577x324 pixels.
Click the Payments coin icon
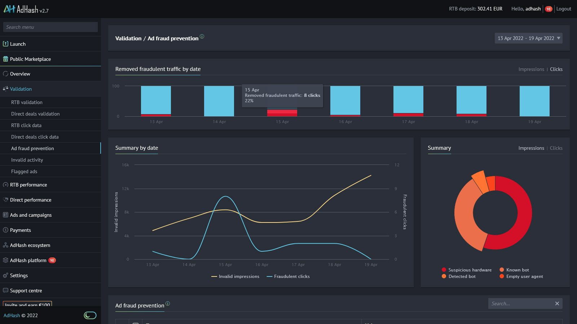pyautogui.click(x=5, y=230)
